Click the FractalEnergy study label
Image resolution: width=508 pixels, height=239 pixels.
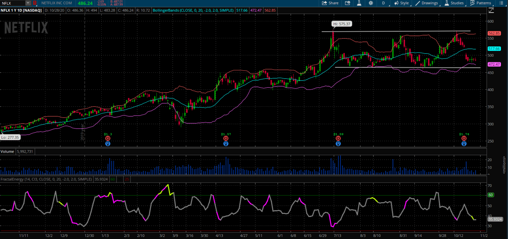tap(46, 179)
